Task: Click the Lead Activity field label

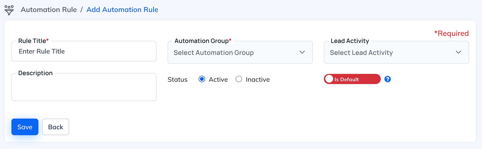Action: point(350,41)
